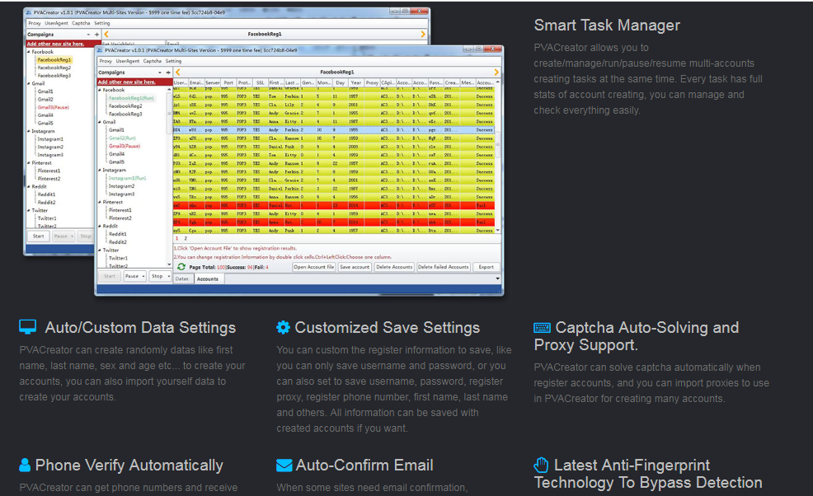Click the orange right arrow in front window header
The width and height of the screenshot is (813, 496).
496,73
